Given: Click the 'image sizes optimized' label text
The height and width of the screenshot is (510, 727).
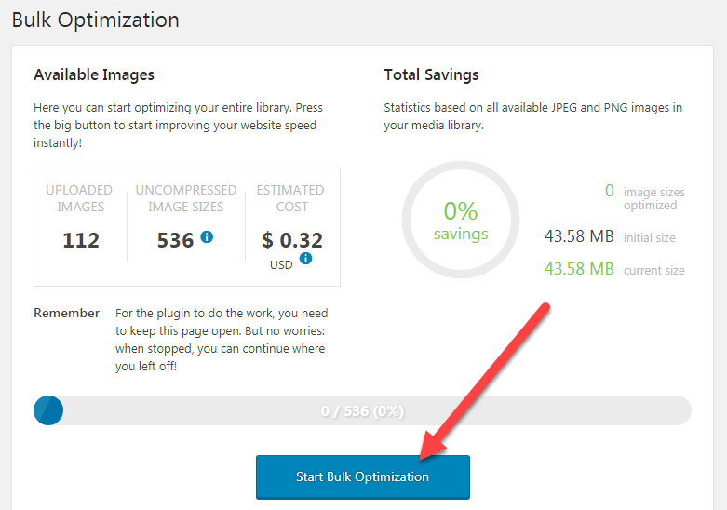Looking at the screenshot, I should pyautogui.click(x=653, y=198).
